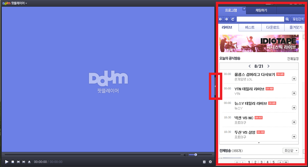Open the playlist panel icon
The height and width of the screenshot is (167, 308).
tap(204, 162)
